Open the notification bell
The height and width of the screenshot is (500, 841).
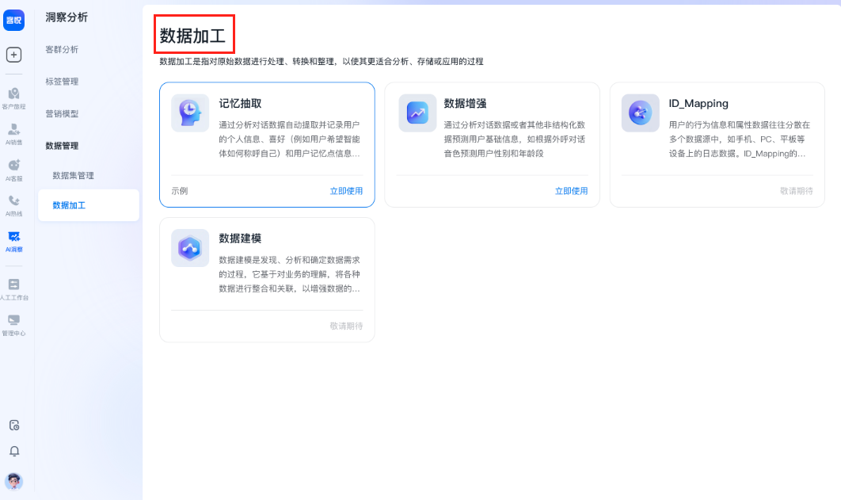click(14, 452)
